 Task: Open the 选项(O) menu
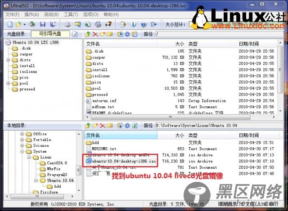coord(91,14)
